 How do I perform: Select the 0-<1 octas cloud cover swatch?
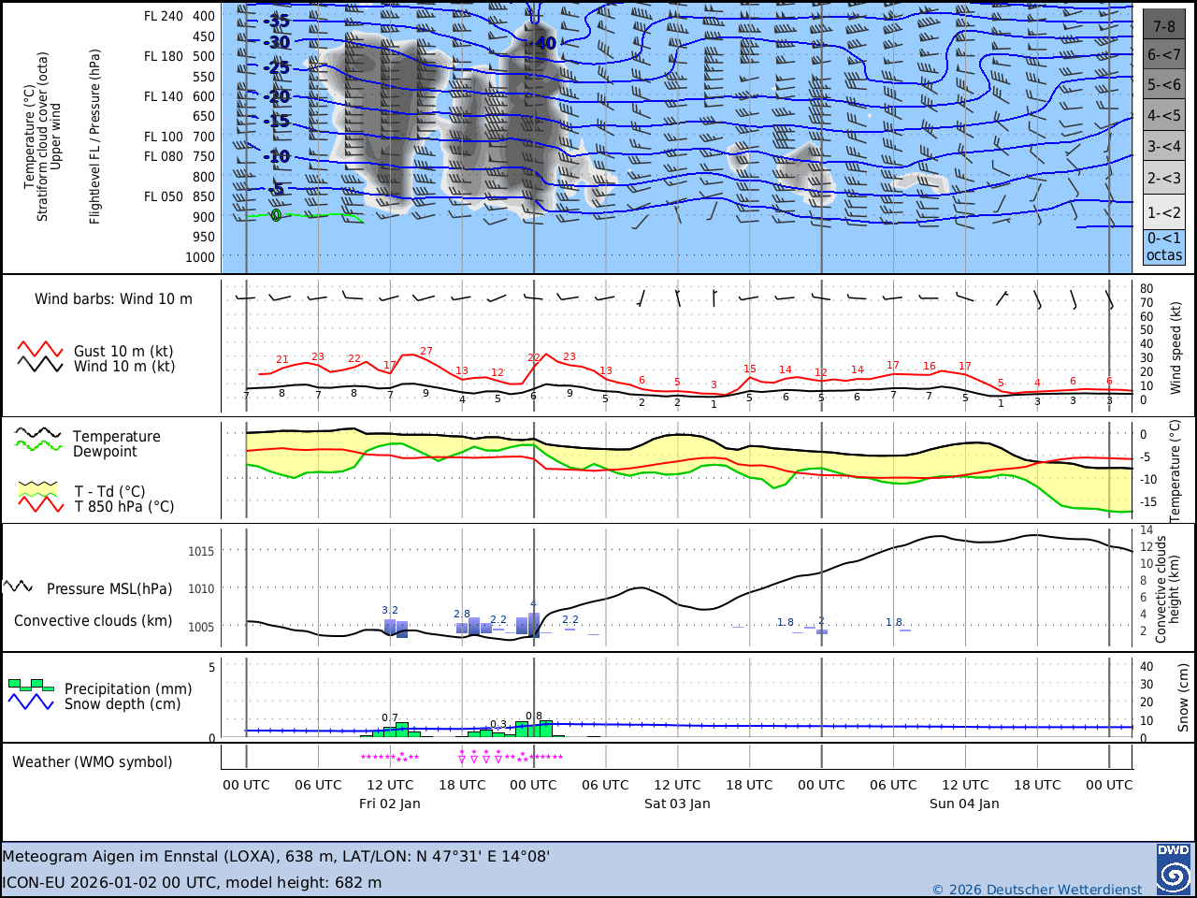click(x=1164, y=247)
